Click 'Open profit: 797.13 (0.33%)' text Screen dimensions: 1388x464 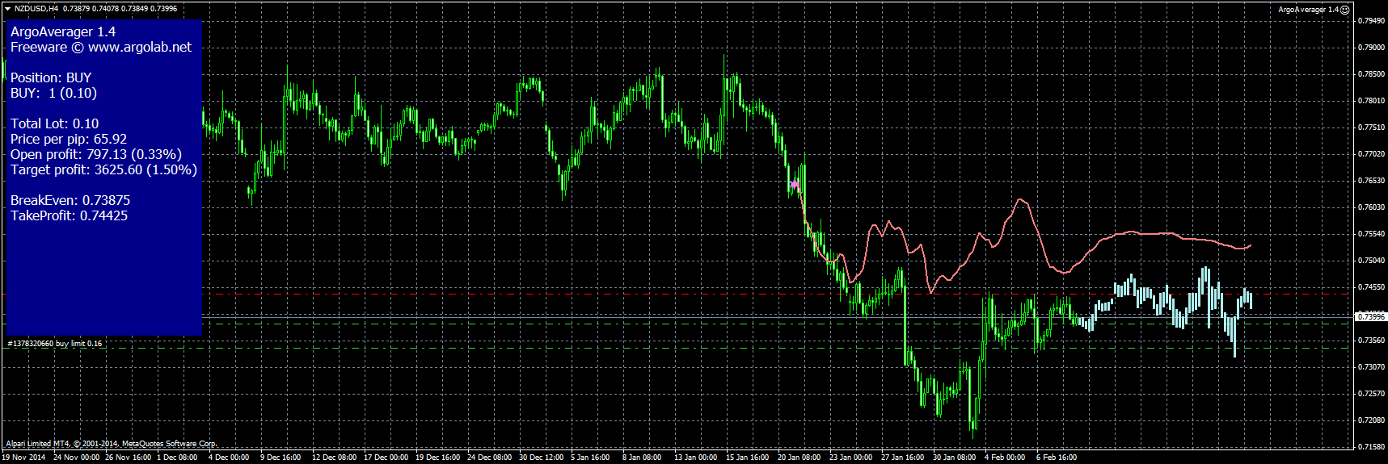pyautogui.click(x=96, y=154)
